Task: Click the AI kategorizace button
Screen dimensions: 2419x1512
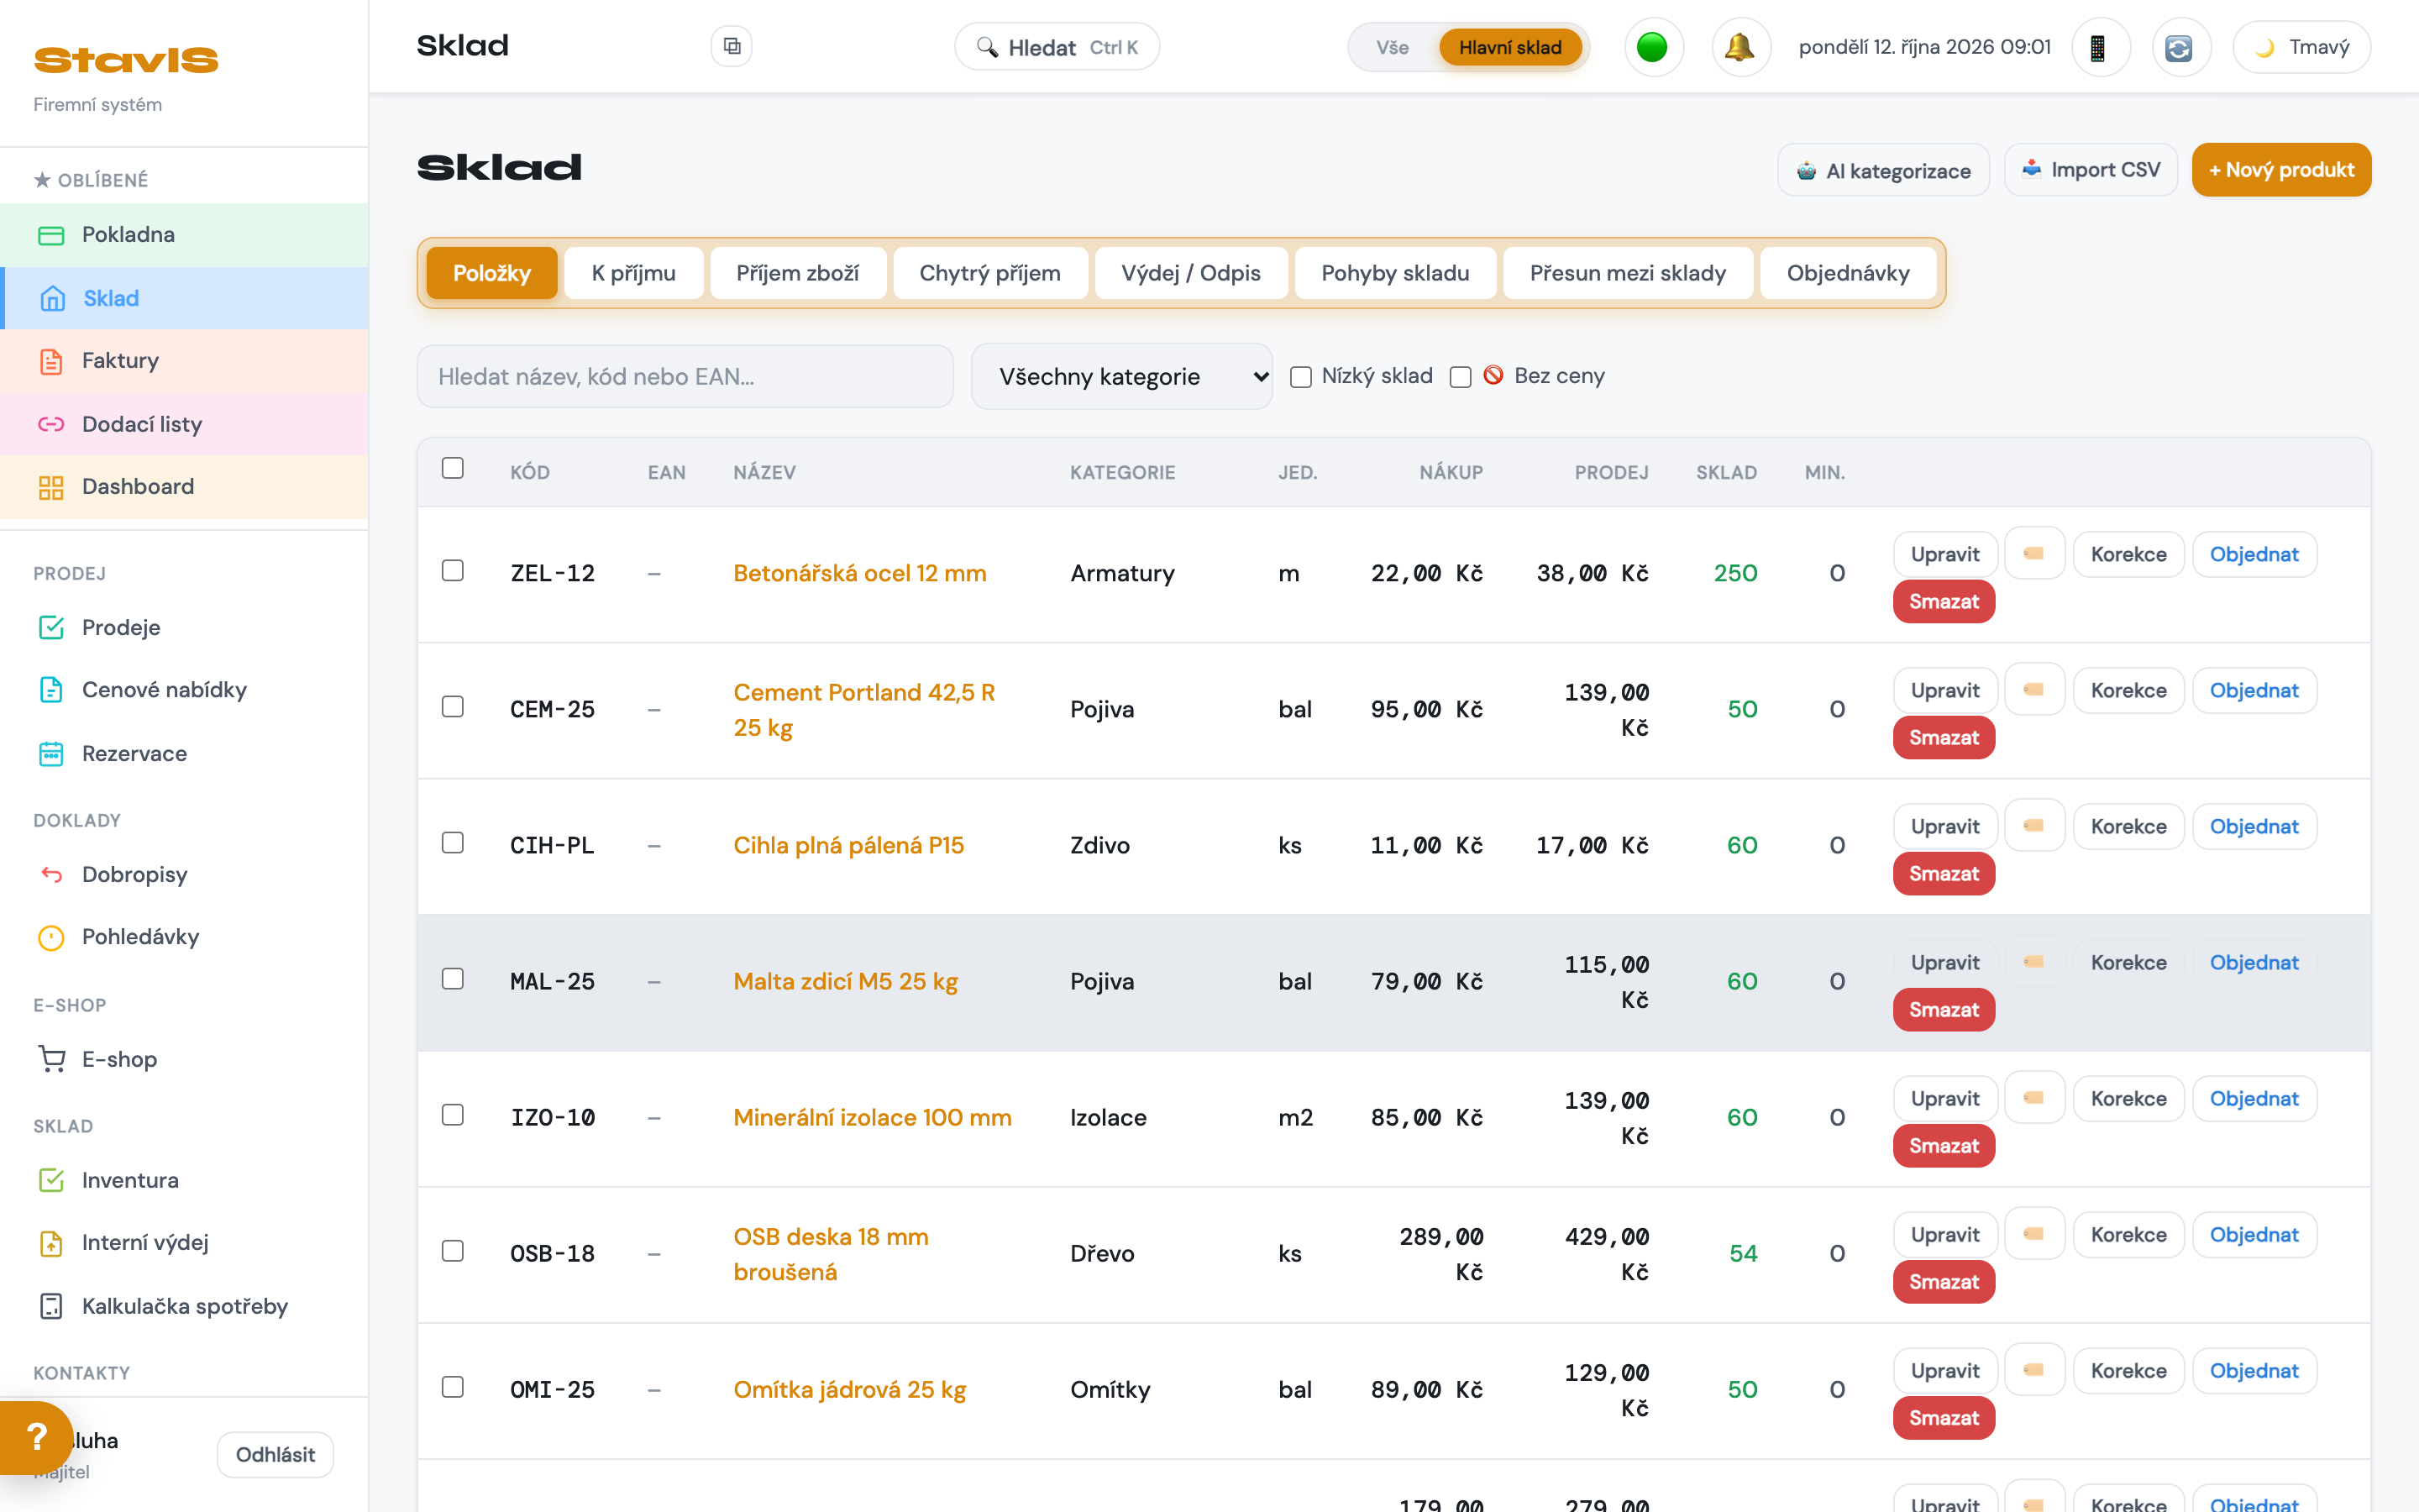Action: pyautogui.click(x=1884, y=171)
